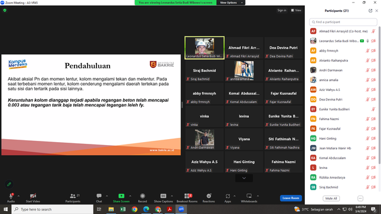Select Leonardus Setia Budi video thumbnail
381x214 pixels.
[x=204, y=48]
